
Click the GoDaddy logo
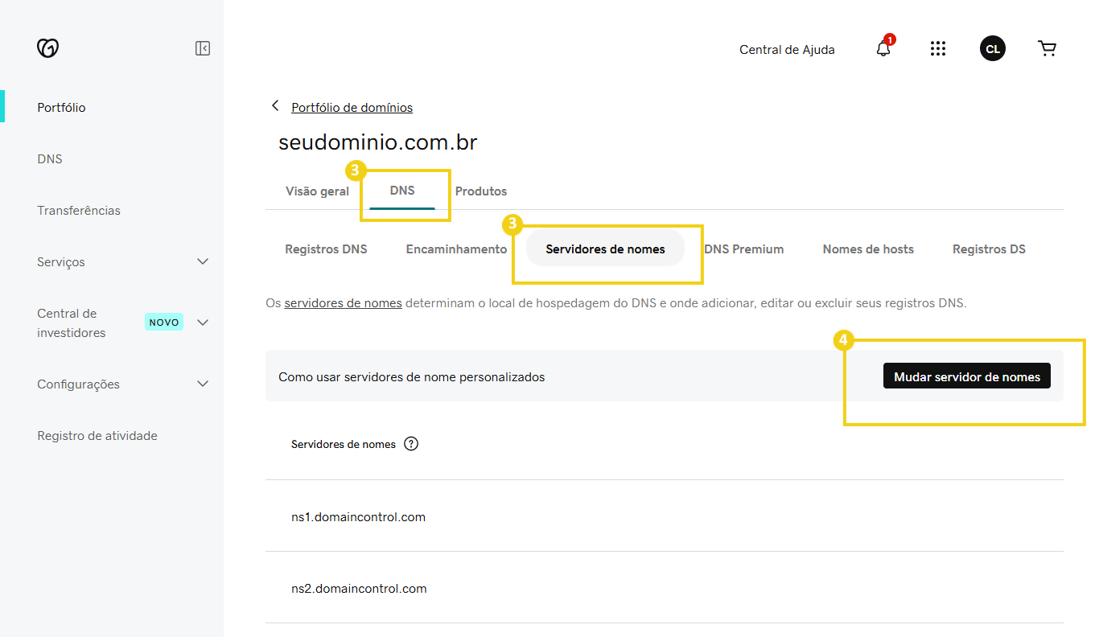coord(47,47)
